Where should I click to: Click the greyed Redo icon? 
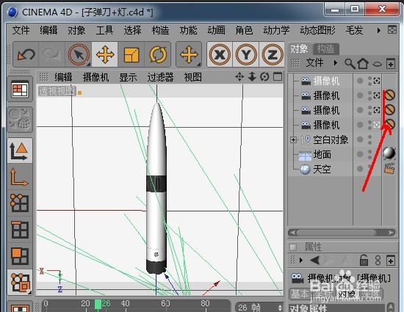(51, 54)
